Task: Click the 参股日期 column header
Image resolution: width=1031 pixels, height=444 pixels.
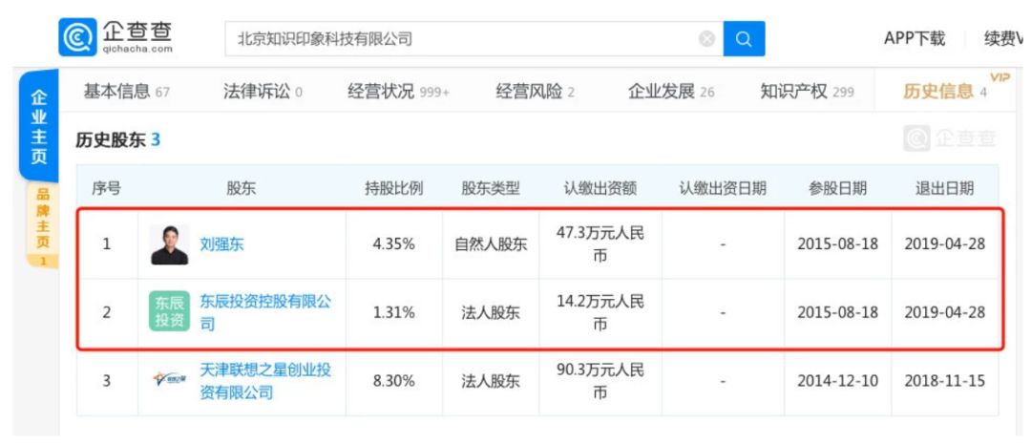Action: click(838, 189)
